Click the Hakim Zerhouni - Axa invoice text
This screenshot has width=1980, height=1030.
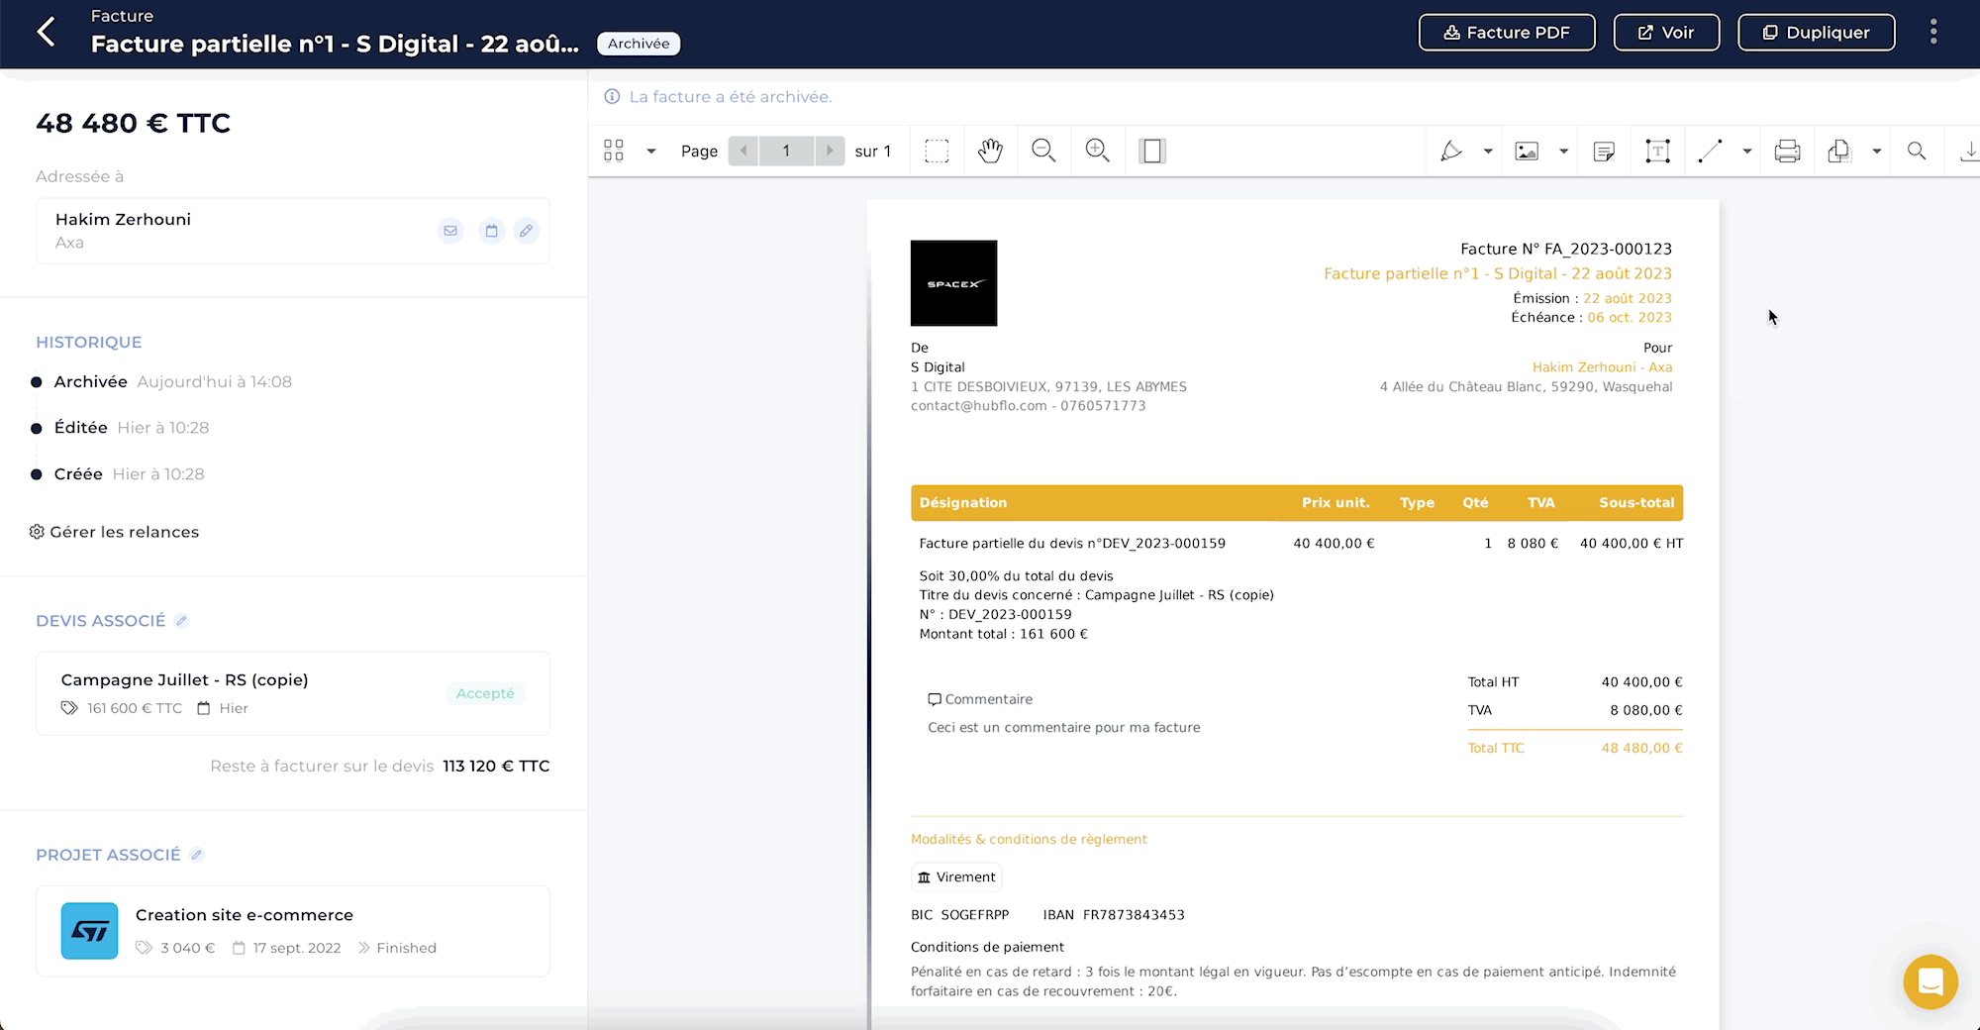[x=1602, y=367]
